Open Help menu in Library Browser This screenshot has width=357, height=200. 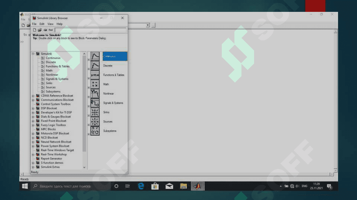tap(59, 24)
